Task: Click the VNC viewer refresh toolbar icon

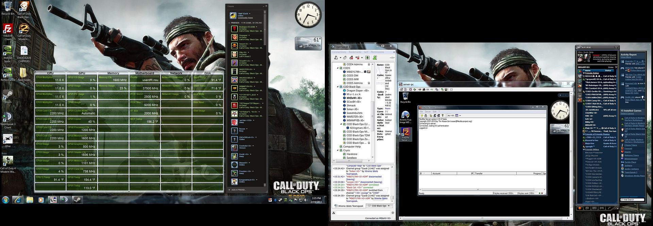Action: click(415, 89)
